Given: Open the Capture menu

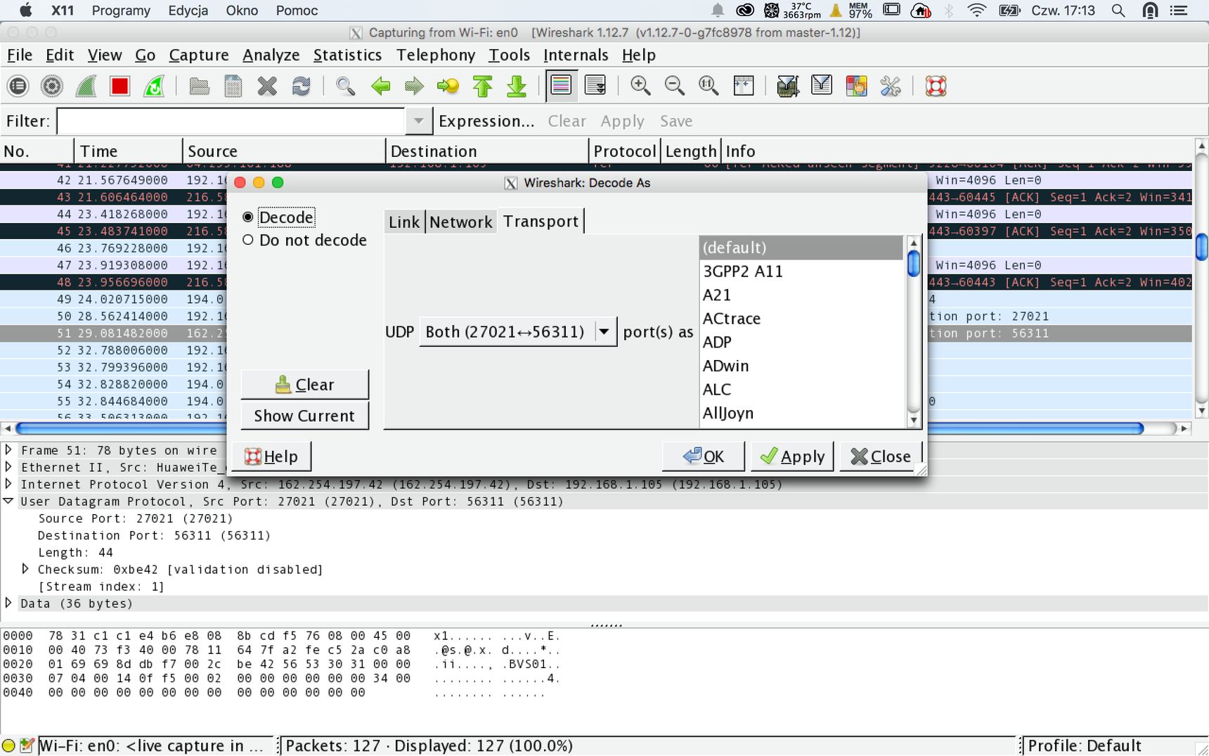Looking at the screenshot, I should [199, 55].
